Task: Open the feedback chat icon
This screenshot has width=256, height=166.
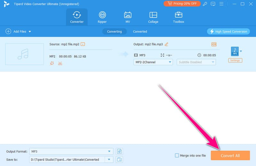Action: [213, 4]
